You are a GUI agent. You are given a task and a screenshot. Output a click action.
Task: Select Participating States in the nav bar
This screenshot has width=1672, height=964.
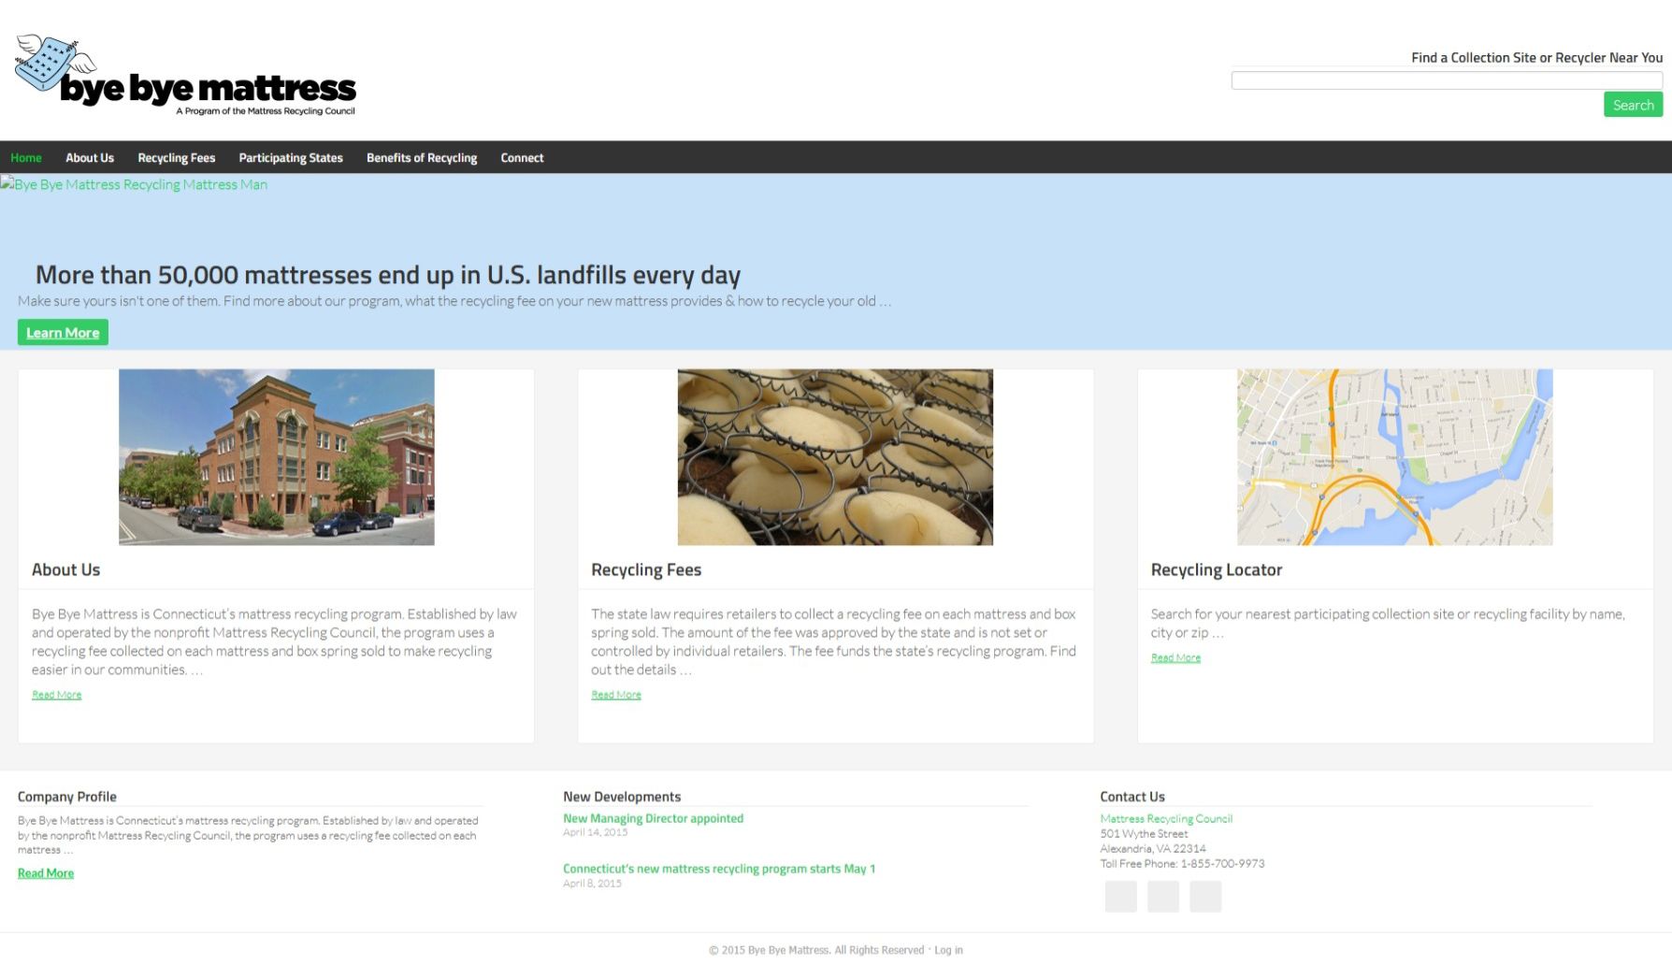(x=291, y=158)
